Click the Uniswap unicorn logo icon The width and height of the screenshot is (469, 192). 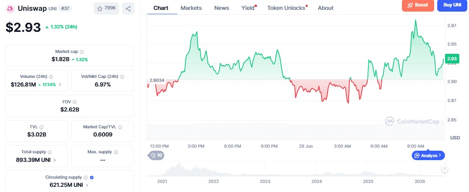point(10,8)
